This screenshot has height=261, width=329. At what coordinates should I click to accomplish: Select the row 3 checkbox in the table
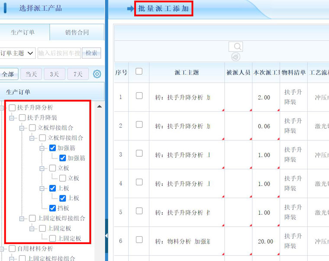(139, 153)
